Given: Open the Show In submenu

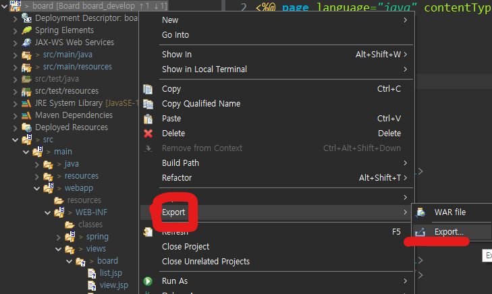Looking at the screenshot, I should tap(277, 55).
